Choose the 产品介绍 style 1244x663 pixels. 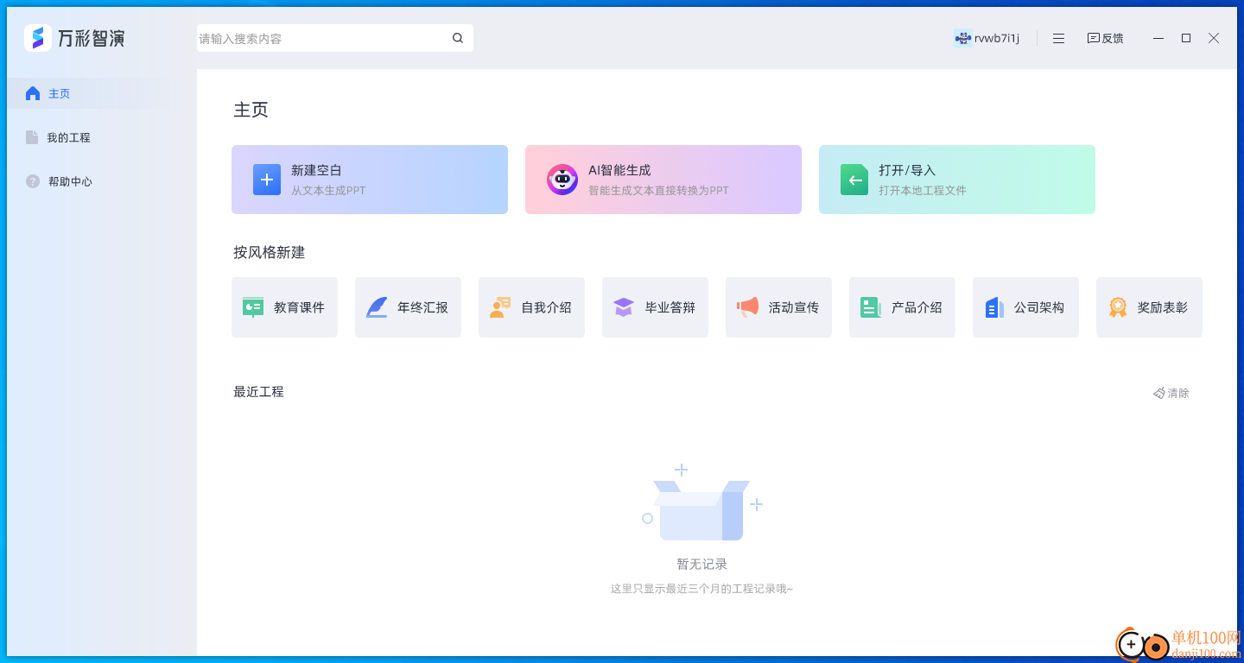coord(902,307)
